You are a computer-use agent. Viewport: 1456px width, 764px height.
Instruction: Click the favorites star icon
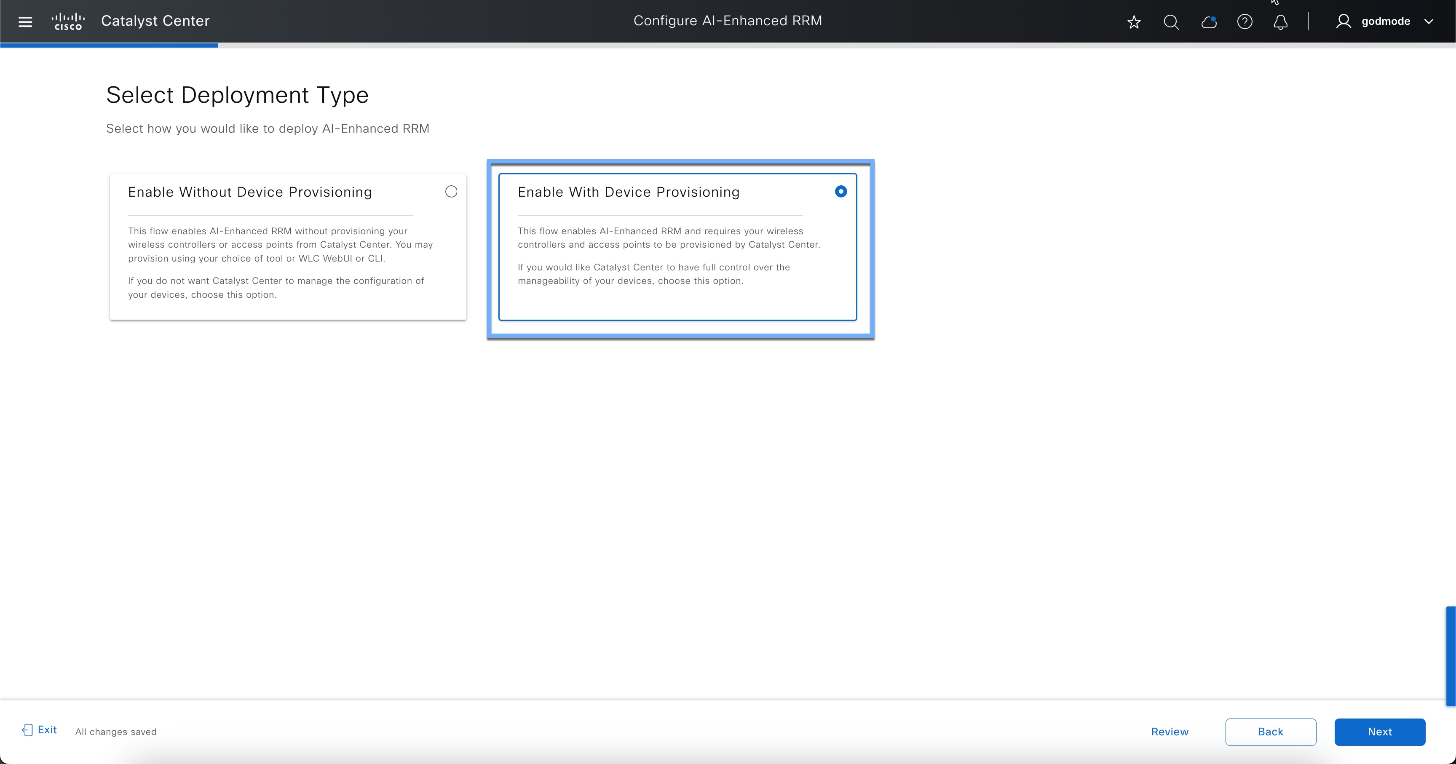[x=1134, y=21]
